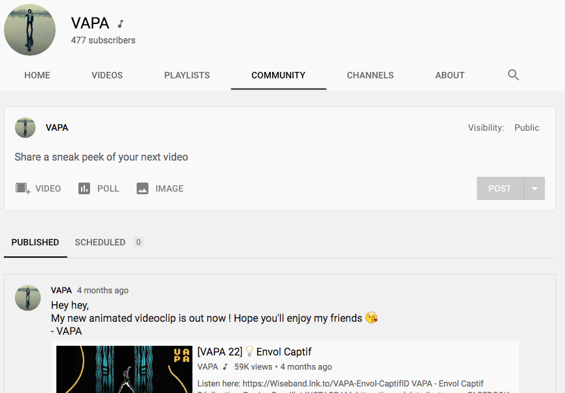The image size is (565, 393).
Task: Click the 'Hey hey,' post text line
Action: pyautogui.click(x=70, y=305)
